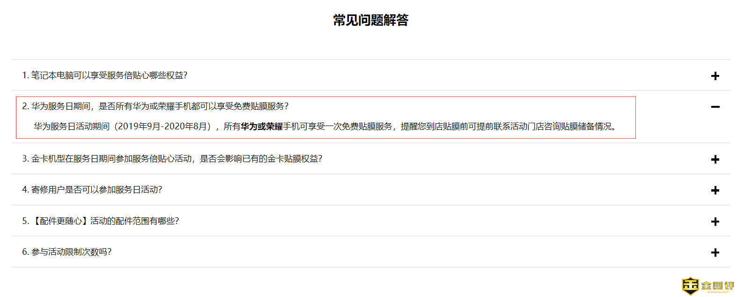Open question 6 using the plus icon
752x297 pixels.
click(x=715, y=252)
